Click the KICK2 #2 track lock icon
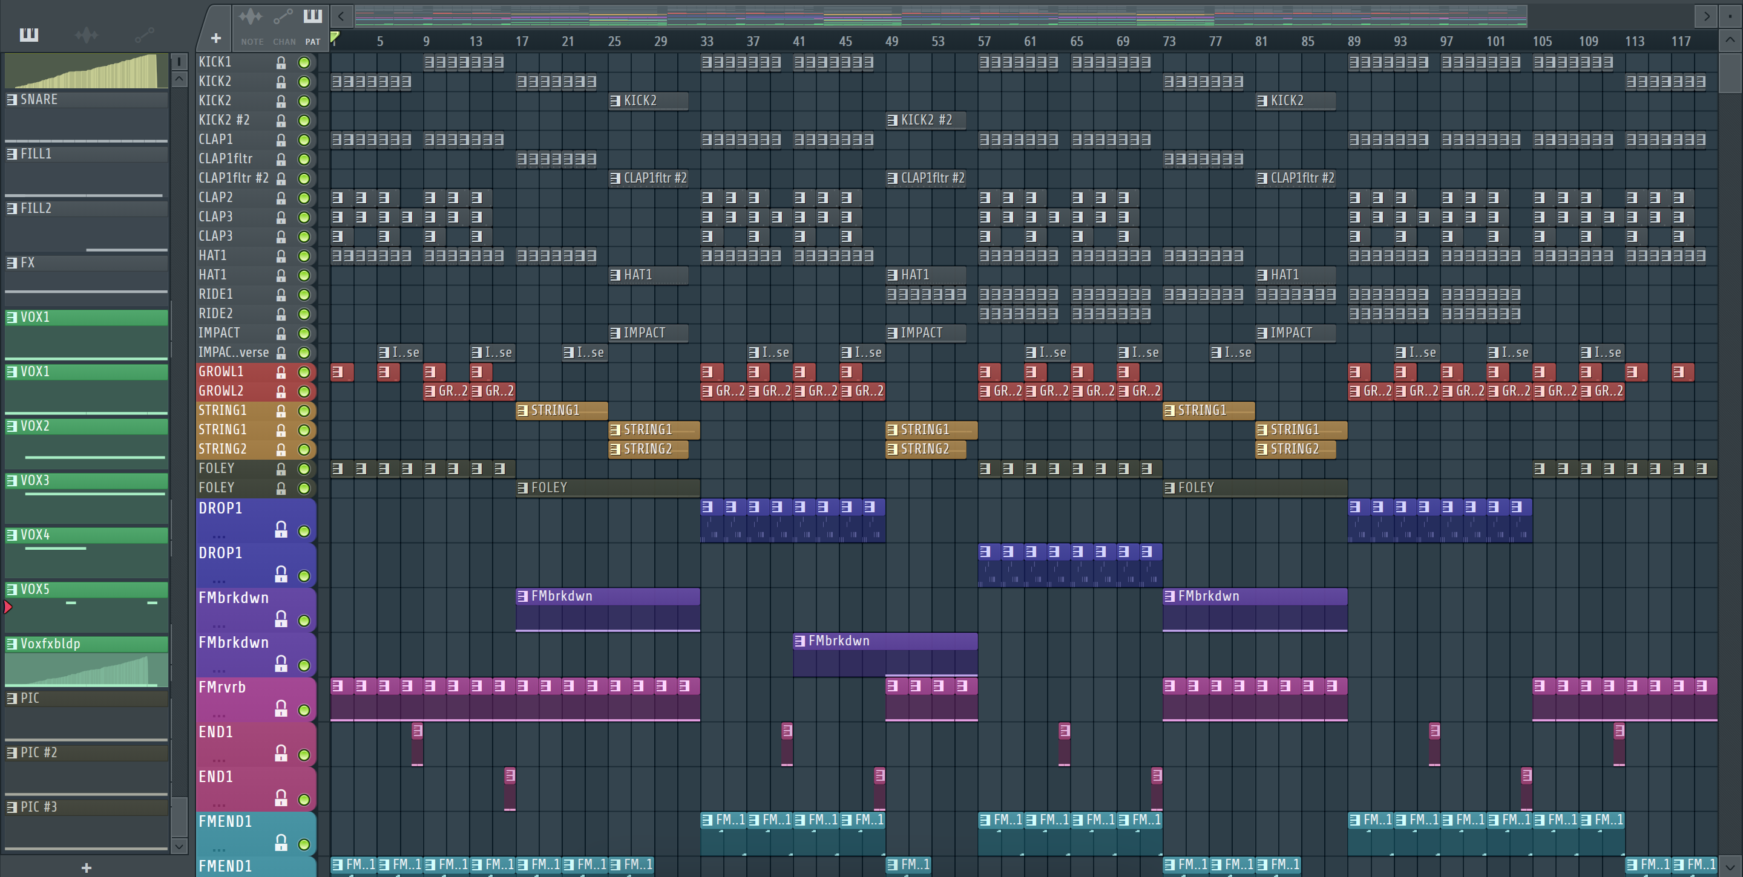Screen dimensions: 1743x877 click(281, 121)
